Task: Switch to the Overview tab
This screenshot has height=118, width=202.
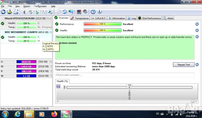Action: pyautogui.click(x=62, y=18)
